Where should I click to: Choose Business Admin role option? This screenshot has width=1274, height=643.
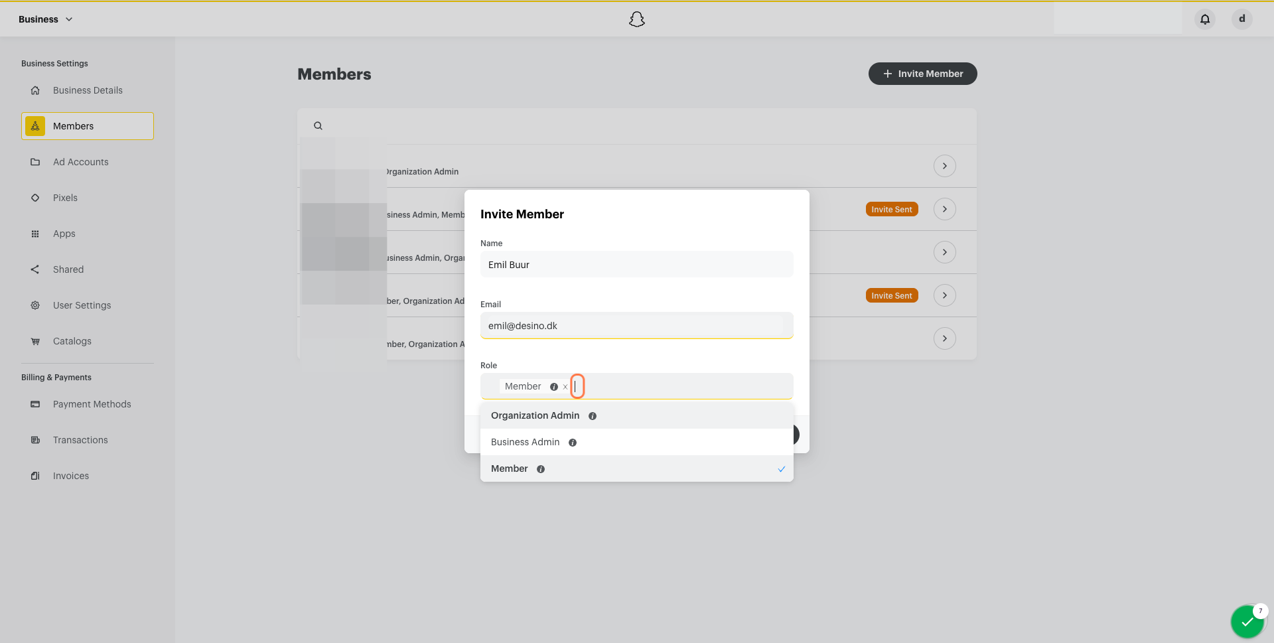(637, 442)
